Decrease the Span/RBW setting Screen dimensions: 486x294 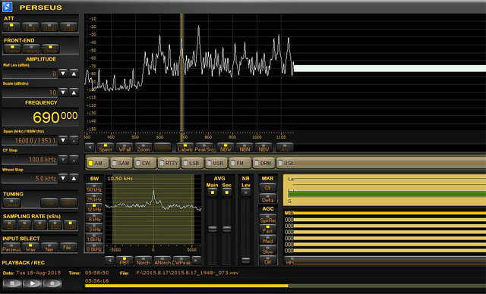tap(63, 140)
